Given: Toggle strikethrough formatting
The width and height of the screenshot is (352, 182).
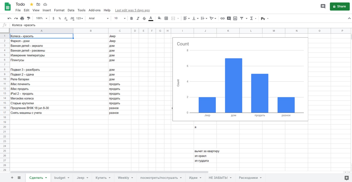Looking at the screenshot, I should coord(144,18).
